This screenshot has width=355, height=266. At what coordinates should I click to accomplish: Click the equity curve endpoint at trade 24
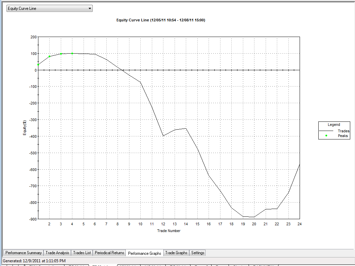click(x=300, y=165)
